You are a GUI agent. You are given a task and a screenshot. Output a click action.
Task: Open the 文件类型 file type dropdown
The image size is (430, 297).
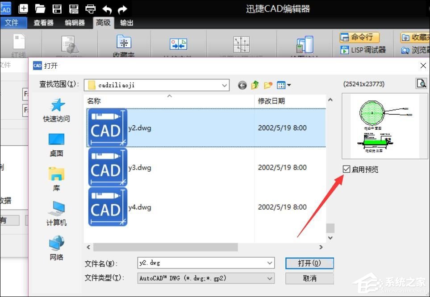(x=271, y=278)
